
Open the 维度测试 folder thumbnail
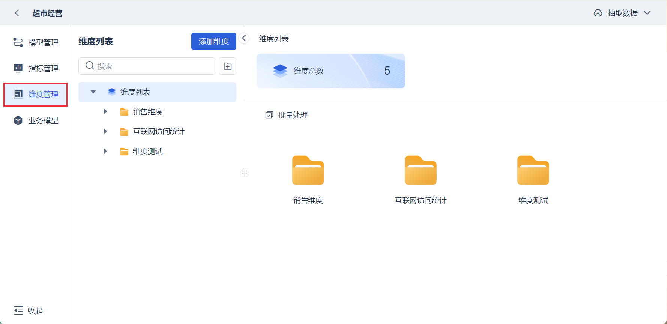coord(533,170)
